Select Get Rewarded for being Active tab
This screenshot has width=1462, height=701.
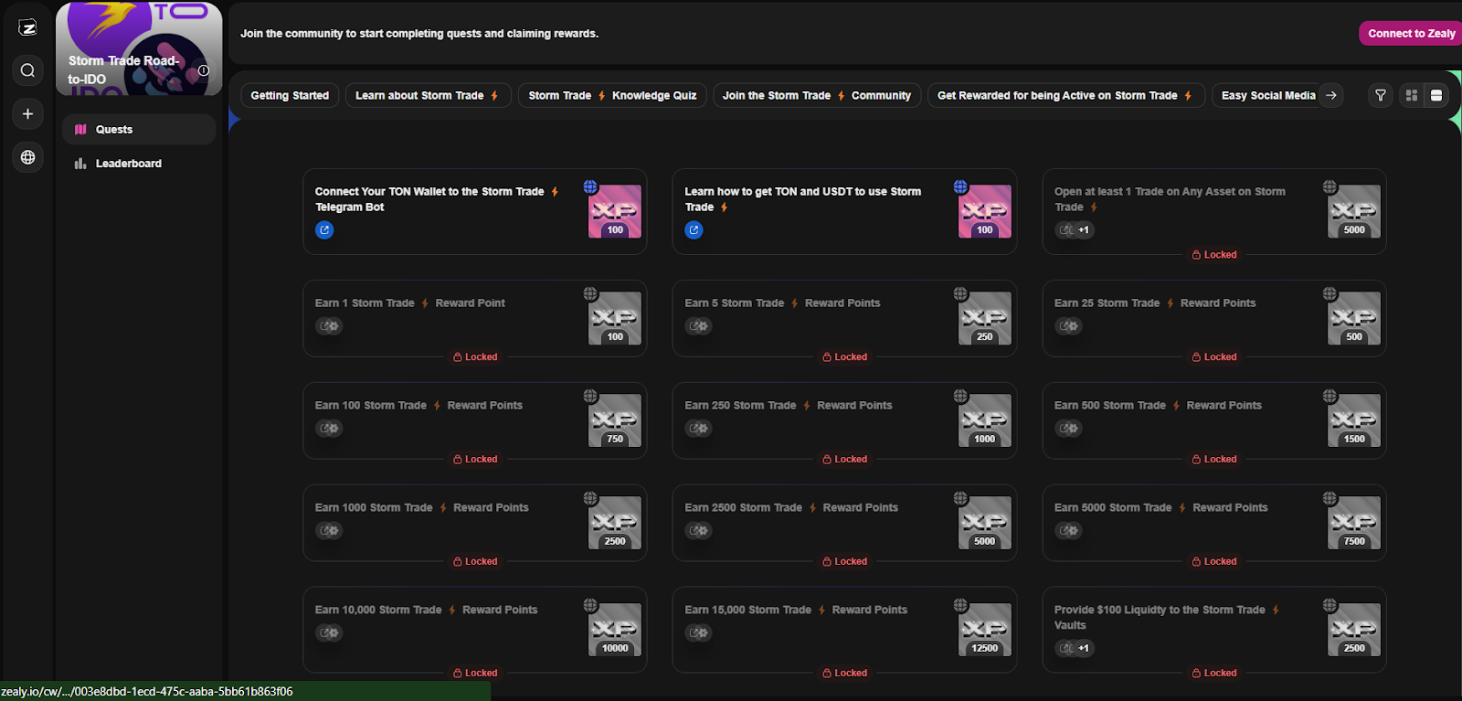click(x=1065, y=95)
